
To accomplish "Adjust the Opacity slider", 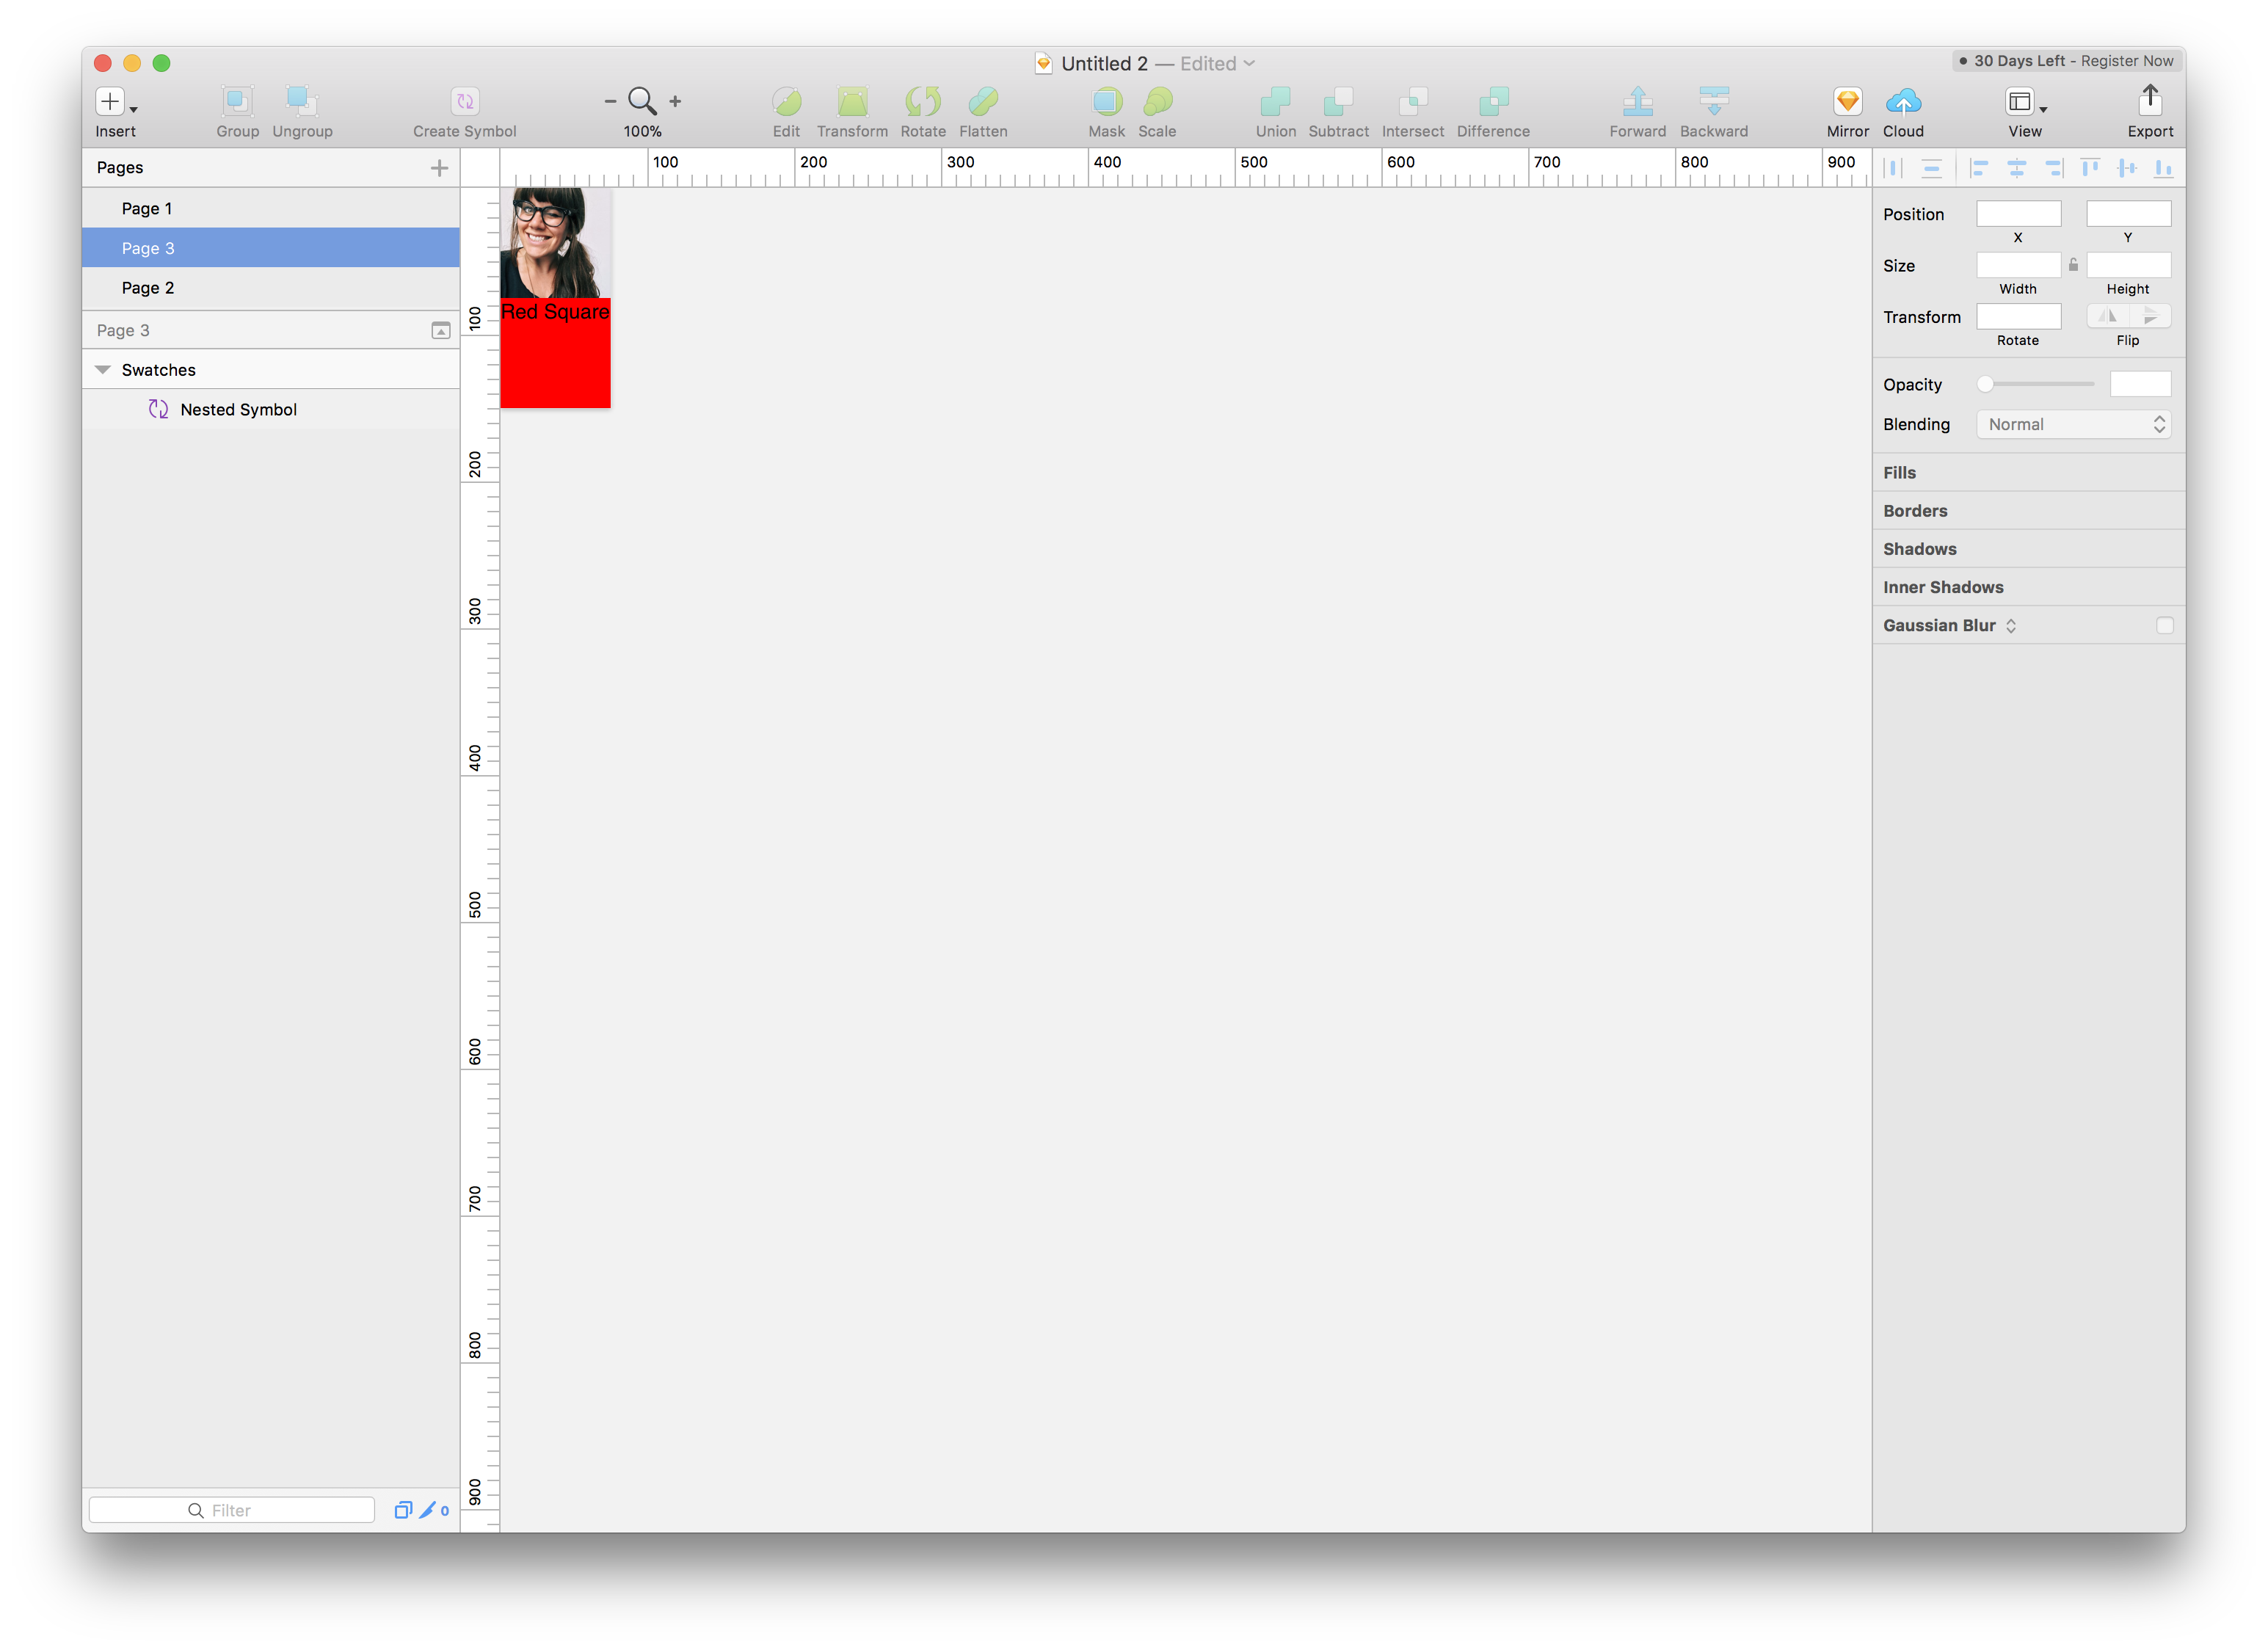I will (x=2036, y=384).
